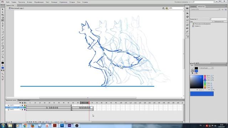Select the Line tool

click(2, 29)
